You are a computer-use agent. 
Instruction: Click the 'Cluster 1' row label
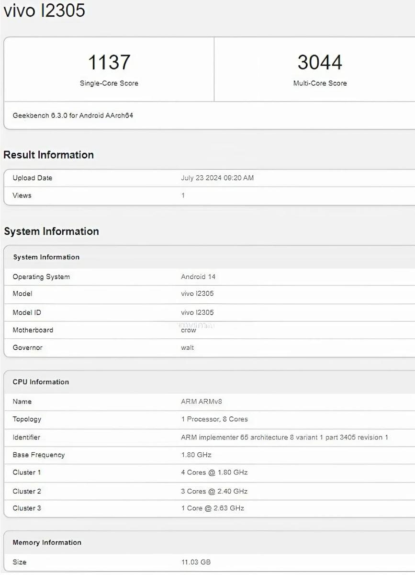click(27, 472)
